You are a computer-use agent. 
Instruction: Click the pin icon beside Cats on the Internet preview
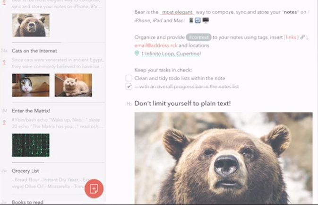click(x=4, y=62)
